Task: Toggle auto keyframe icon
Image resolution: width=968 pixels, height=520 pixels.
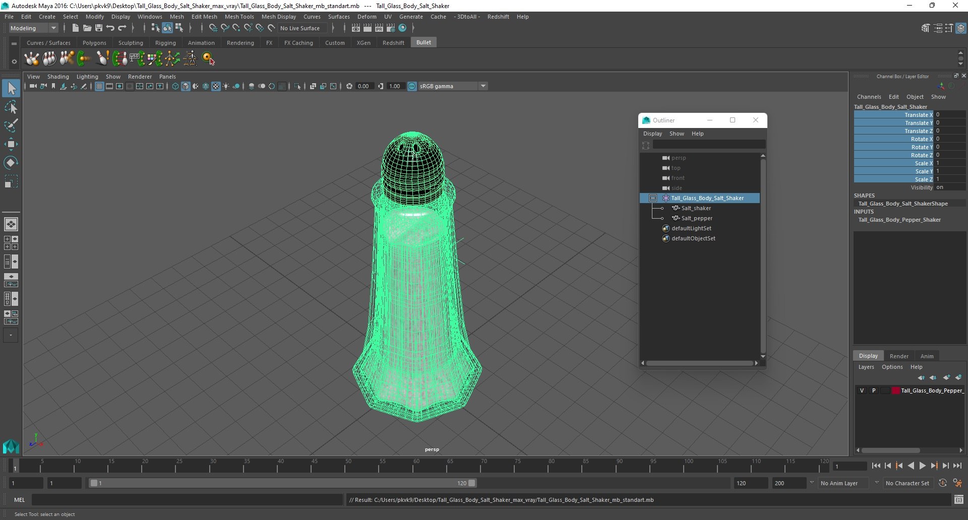Action: point(942,483)
